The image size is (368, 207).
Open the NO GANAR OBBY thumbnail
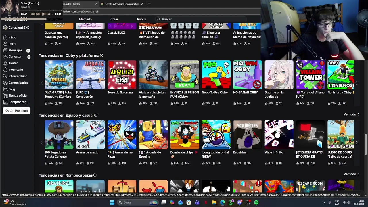(x=248, y=75)
